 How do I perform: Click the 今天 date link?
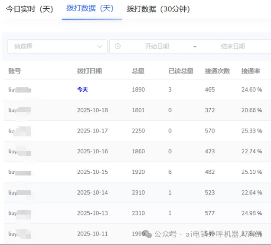(x=83, y=89)
